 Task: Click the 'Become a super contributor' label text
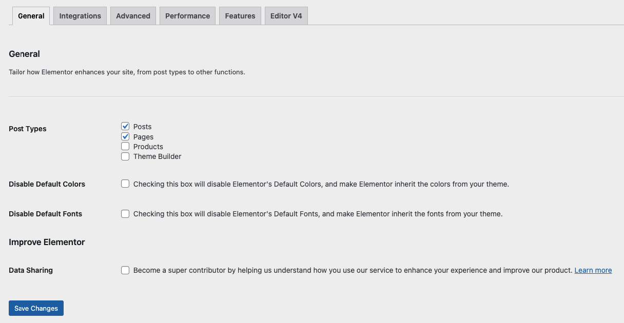pyautogui.click(x=352, y=270)
